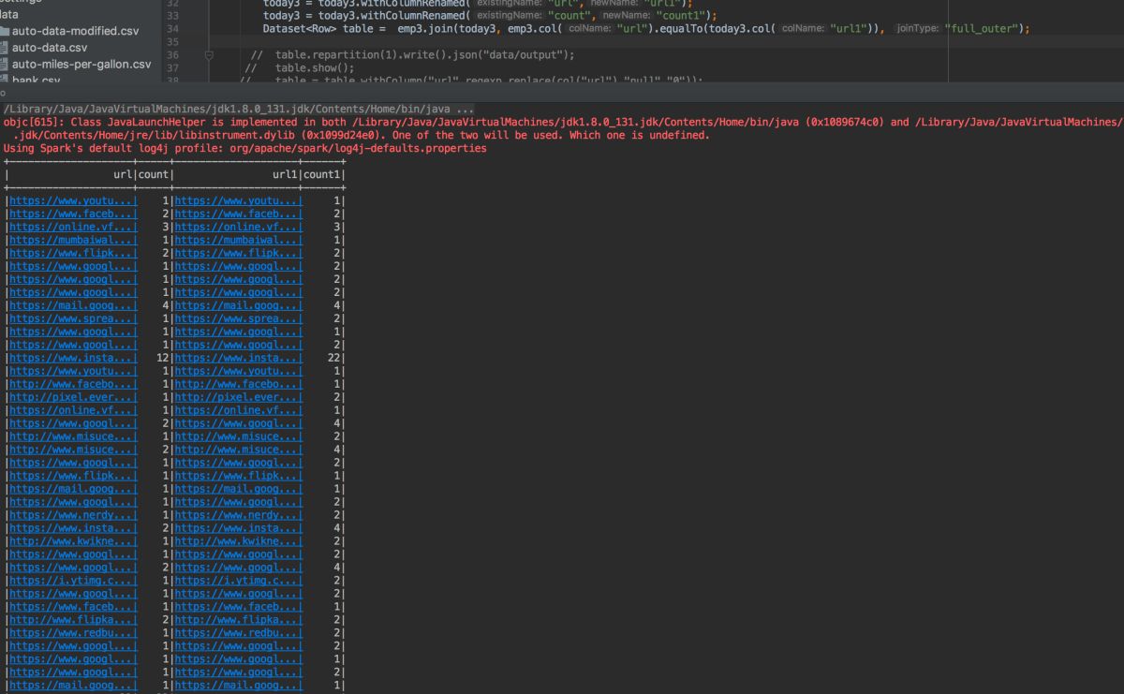Click the count value 12 in the table

[x=162, y=358]
